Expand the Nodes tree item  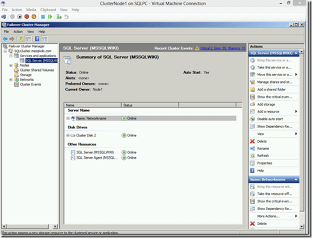pyautogui.click(x=11, y=65)
